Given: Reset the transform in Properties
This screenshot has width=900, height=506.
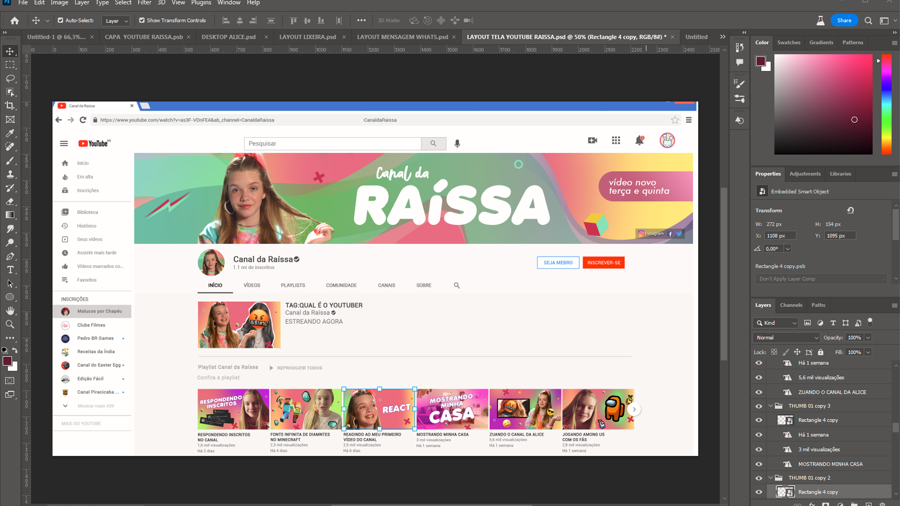Looking at the screenshot, I should pyautogui.click(x=850, y=210).
